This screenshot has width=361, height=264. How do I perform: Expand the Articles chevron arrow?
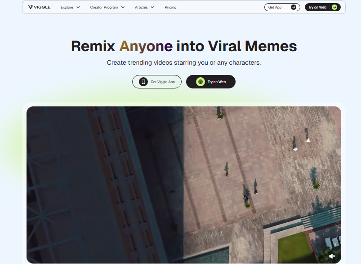pos(152,7)
